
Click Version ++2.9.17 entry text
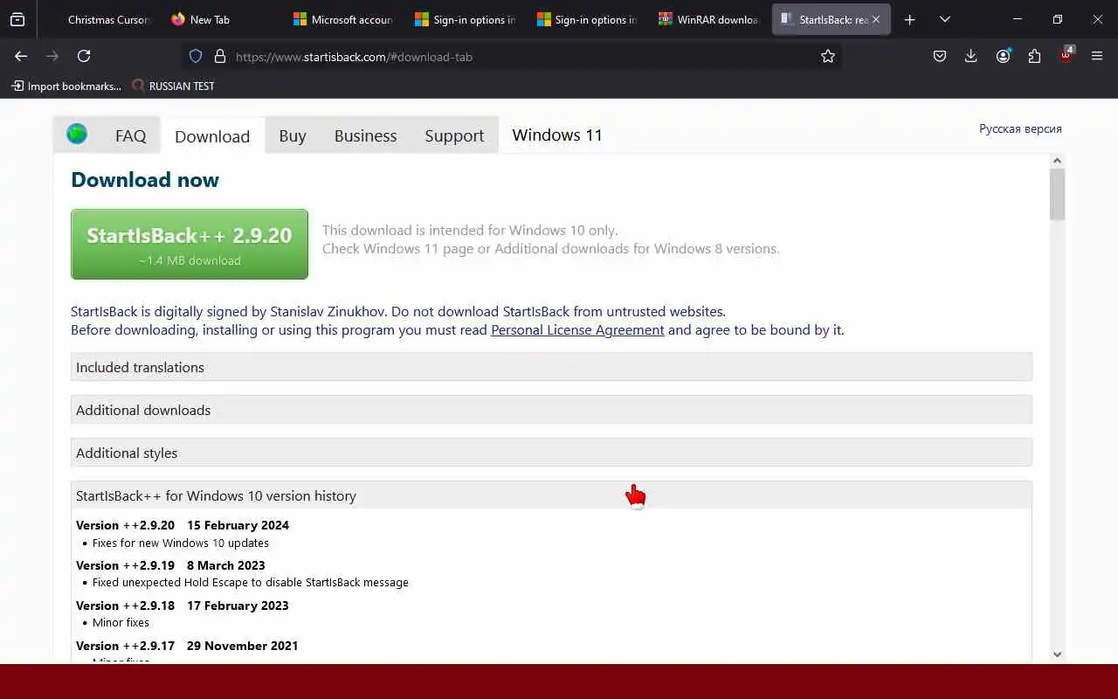pyautogui.click(x=187, y=646)
